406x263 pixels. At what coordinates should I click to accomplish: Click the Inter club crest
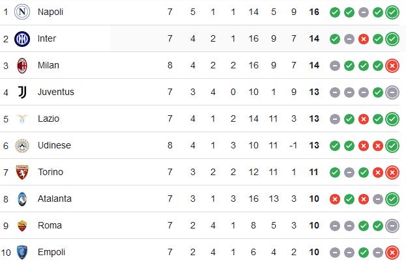22,39
